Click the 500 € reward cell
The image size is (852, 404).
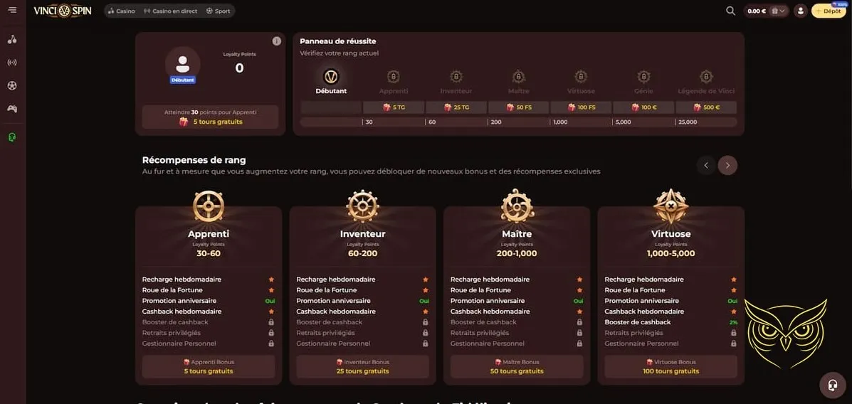[x=706, y=107]
